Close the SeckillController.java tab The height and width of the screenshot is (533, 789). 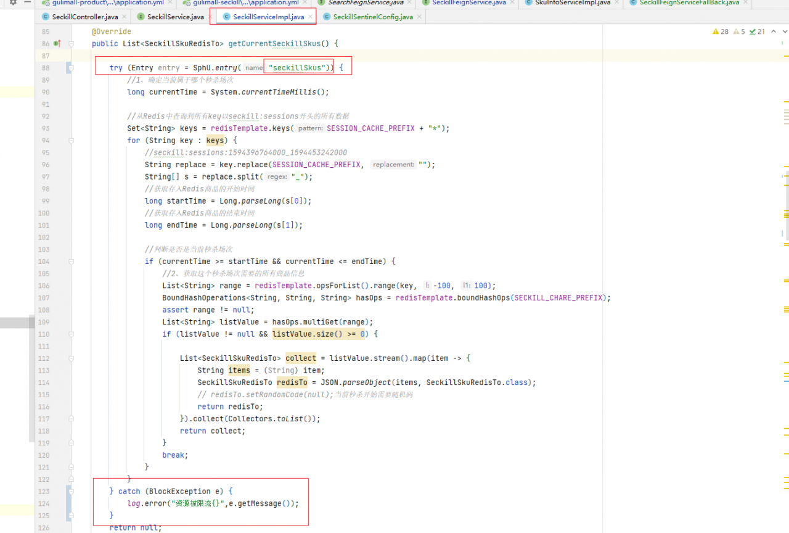[125, 17]
